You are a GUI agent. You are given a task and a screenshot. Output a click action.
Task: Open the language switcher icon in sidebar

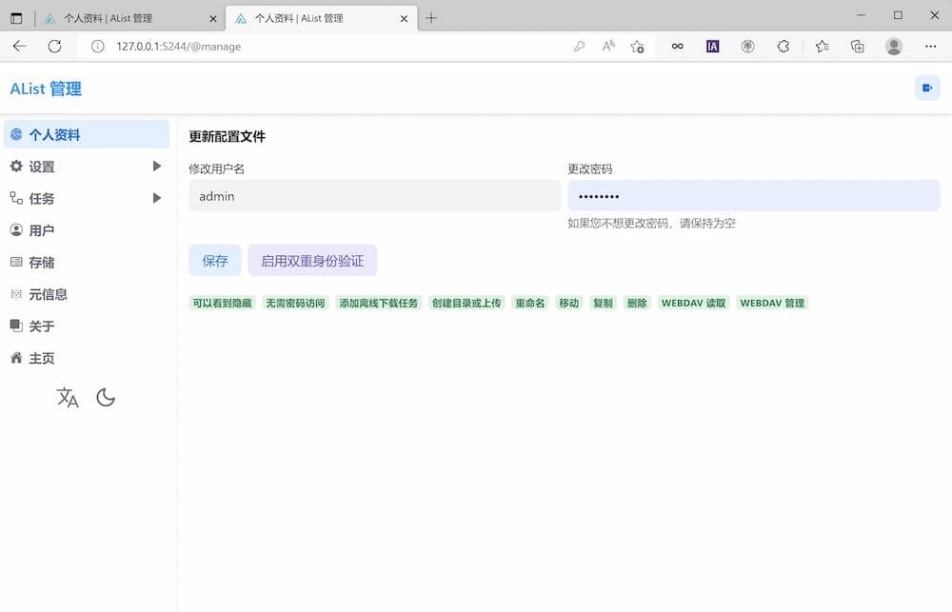click(68, 398)
